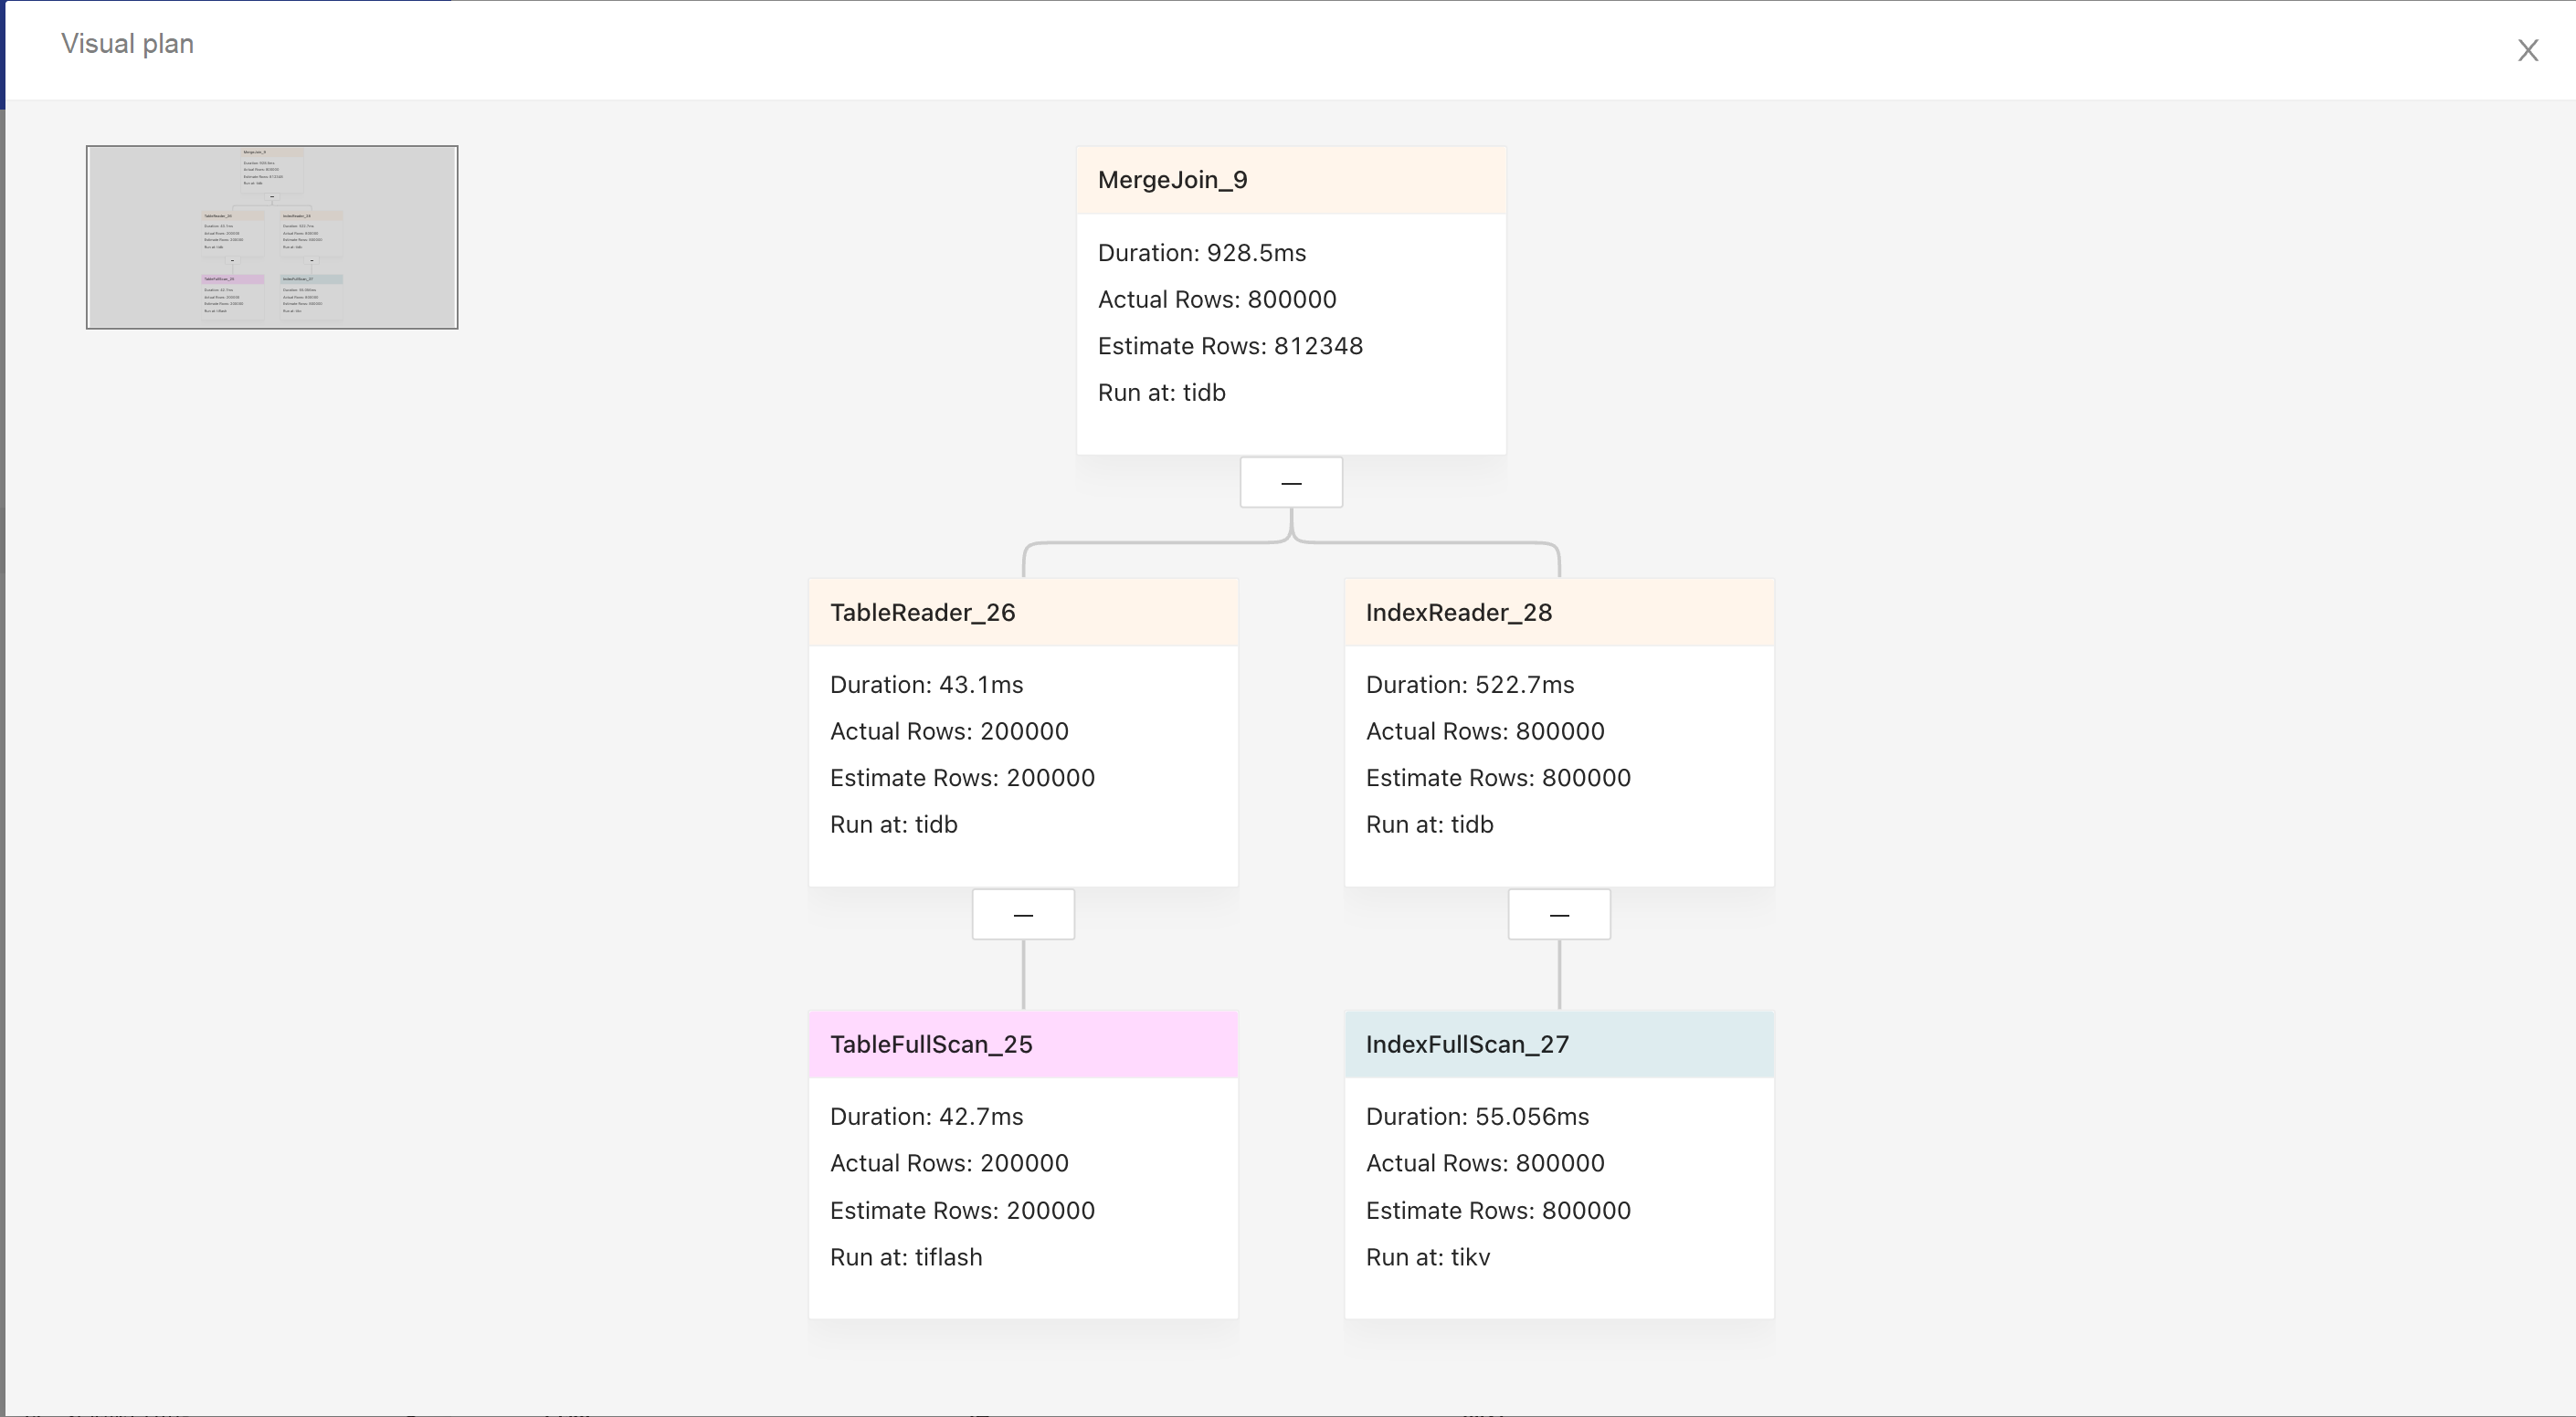The width and height of the screenshot is (2576, 1417).
Task: Select the blue IndexFullScan_27 header
Action: pyautogui.click(x=1559, y=1044)
